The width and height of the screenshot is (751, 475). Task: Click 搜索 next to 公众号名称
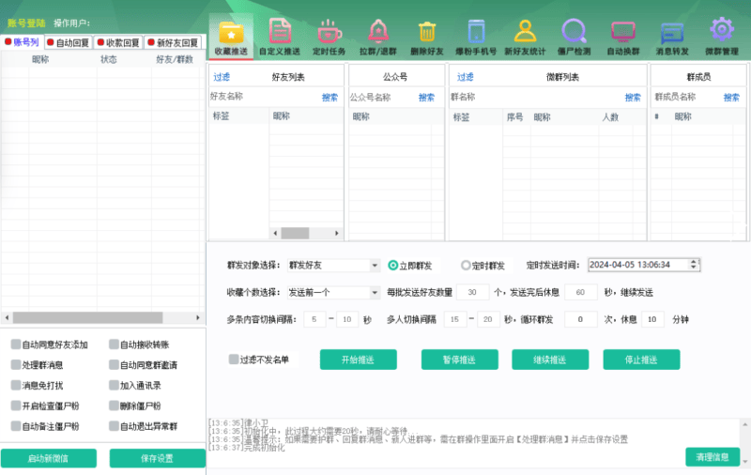(x=426, y=98)
